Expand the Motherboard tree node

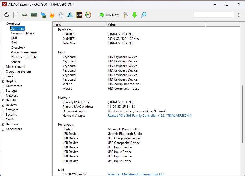tap(3, 67)
